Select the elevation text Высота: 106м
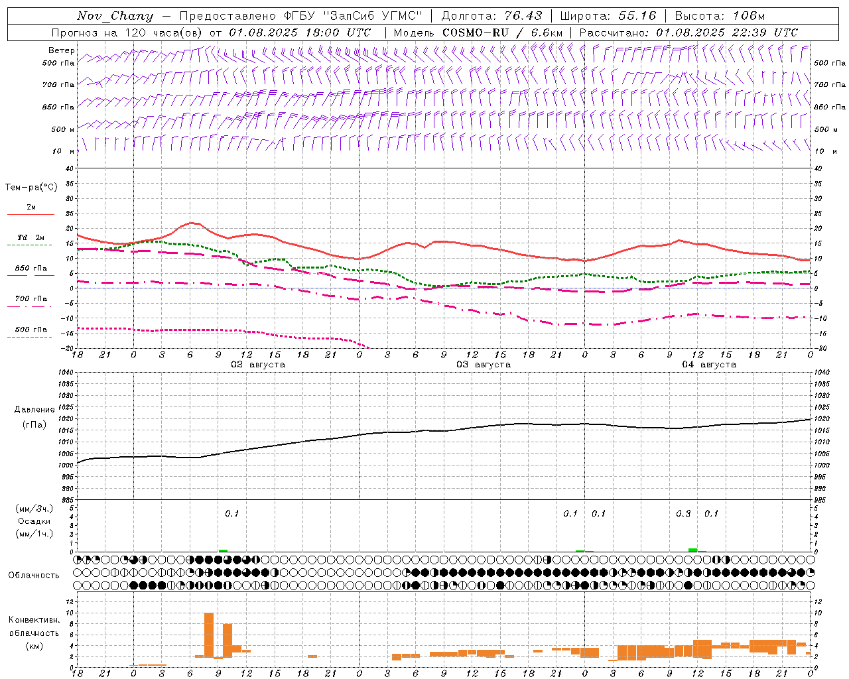This screenshot has width=849, height=679. pyautogui.click(x=720, y=16)
